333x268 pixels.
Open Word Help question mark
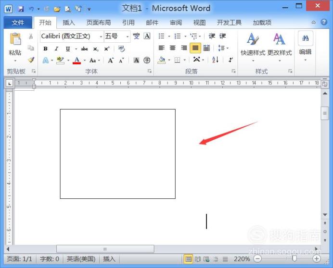click(x=324, y=22)
